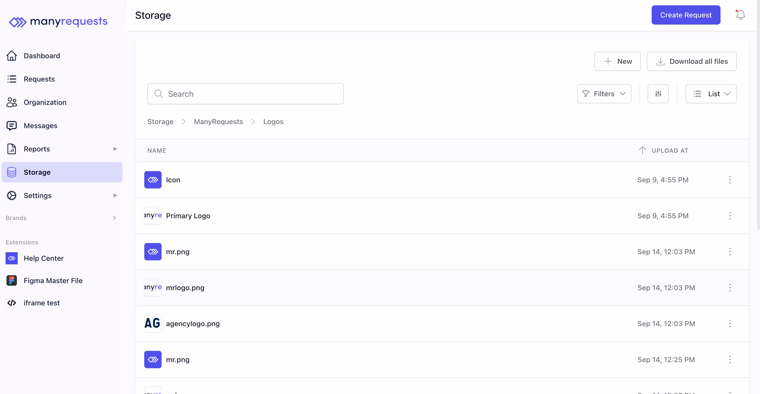
Task: Click Logos breadcrumb
Action: click(x=273, y=122)
